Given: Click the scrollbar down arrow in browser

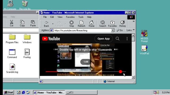Looking at the screenshot, I should tap(133, 77).
